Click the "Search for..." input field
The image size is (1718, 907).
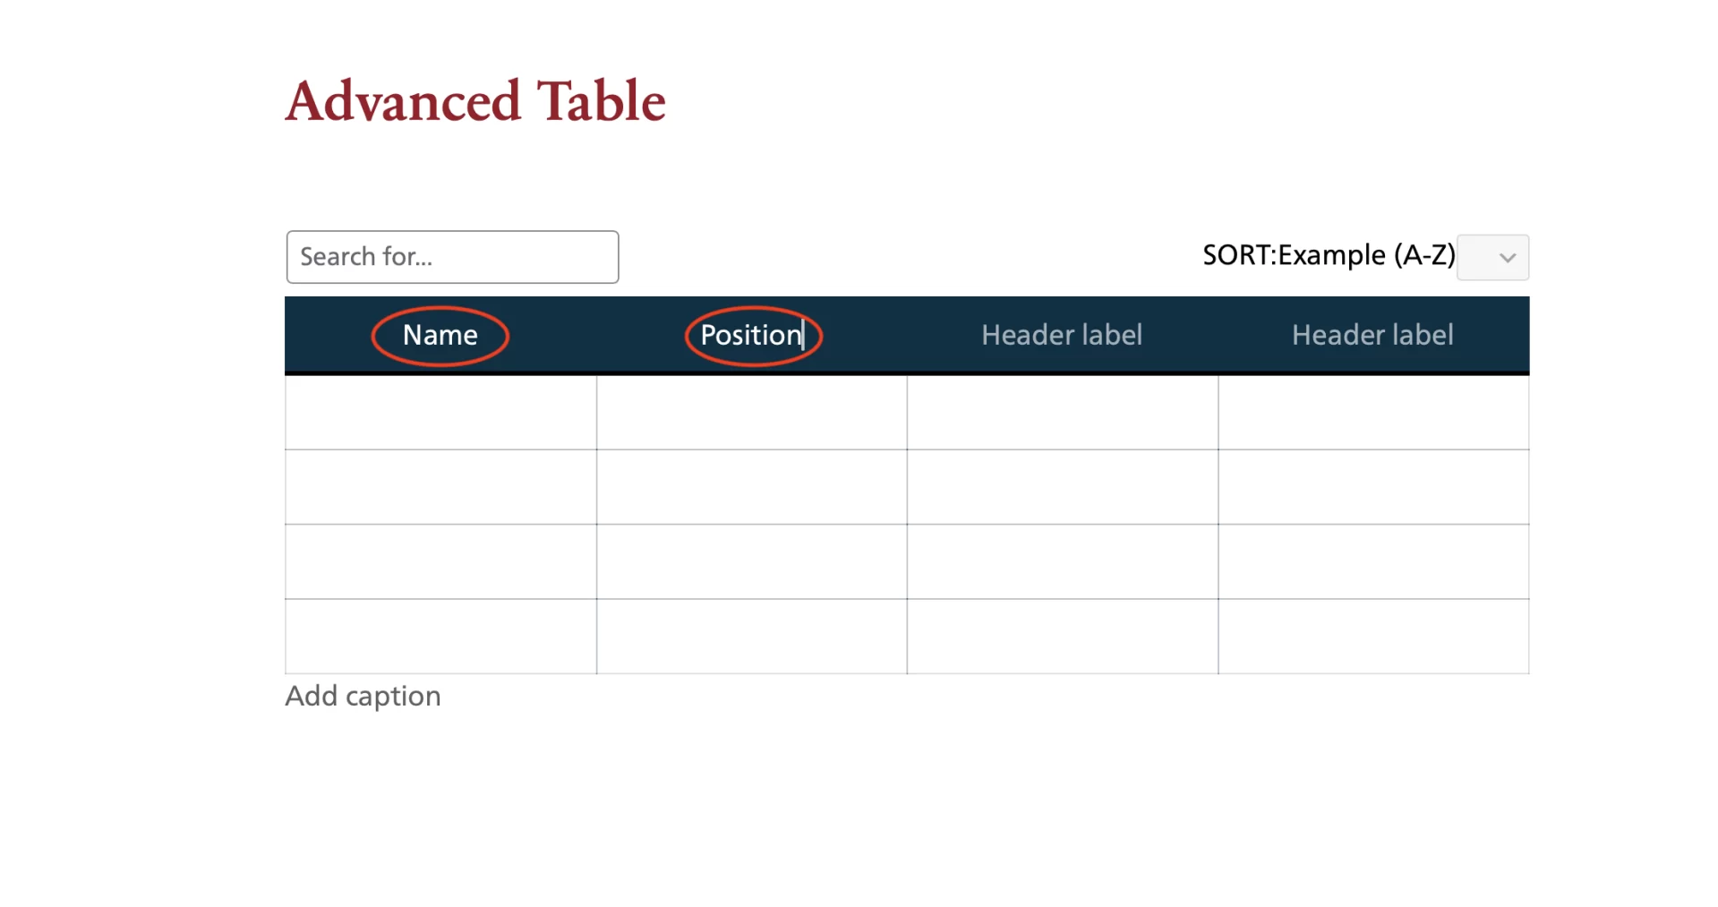coord(452,257)
